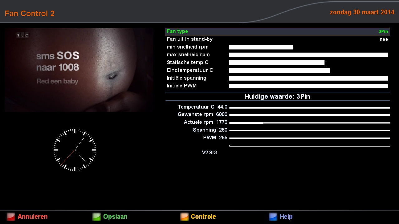Click the TLC live TV preview
This screenshot has height=224, width=399.
[79, 70]
